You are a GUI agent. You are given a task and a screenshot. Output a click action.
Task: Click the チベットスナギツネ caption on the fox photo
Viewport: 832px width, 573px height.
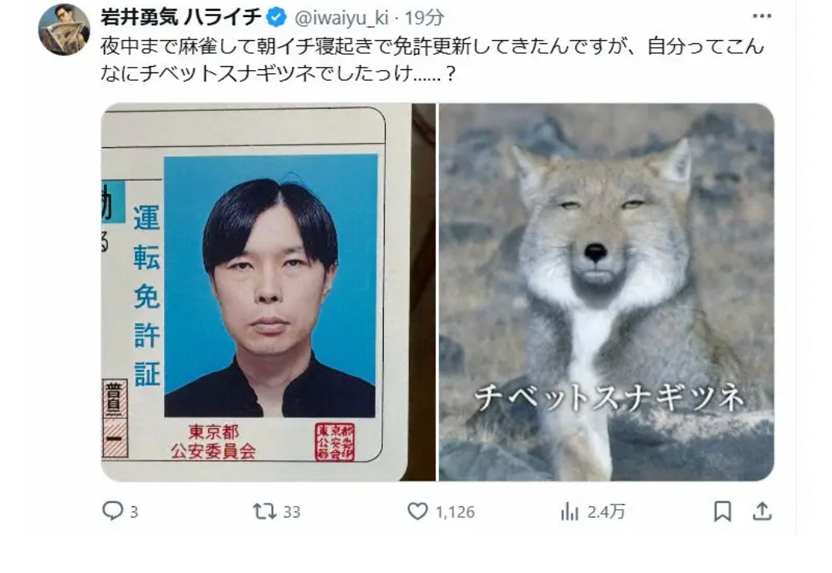click(x=609, y=398)
